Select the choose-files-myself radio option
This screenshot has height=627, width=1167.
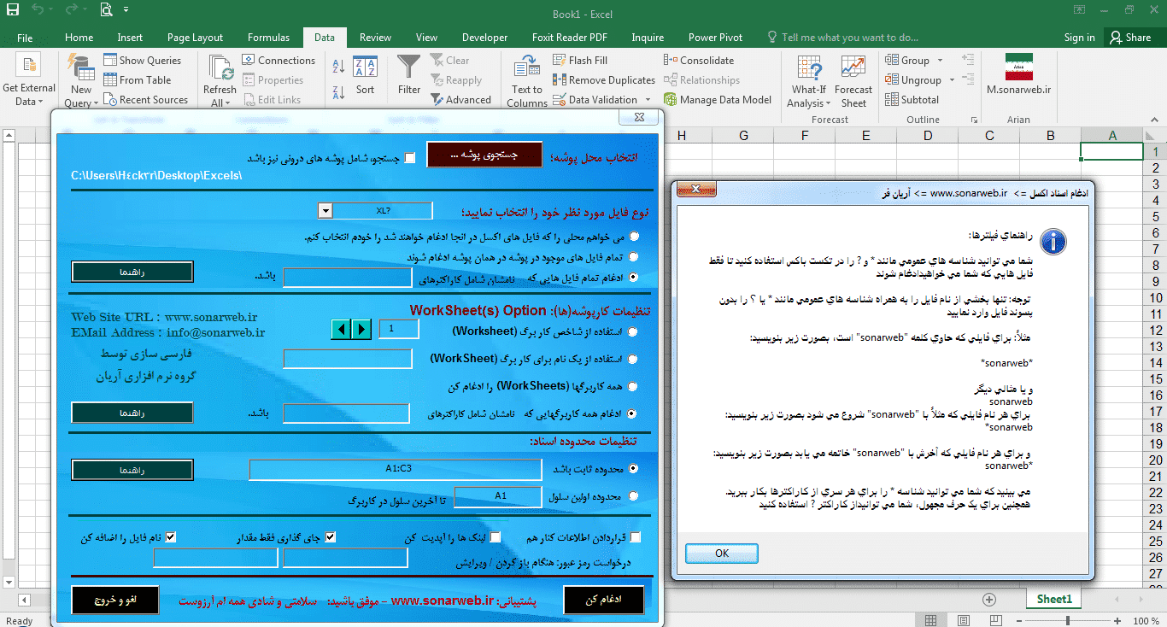pyautogui.click(x=633, y=237)
